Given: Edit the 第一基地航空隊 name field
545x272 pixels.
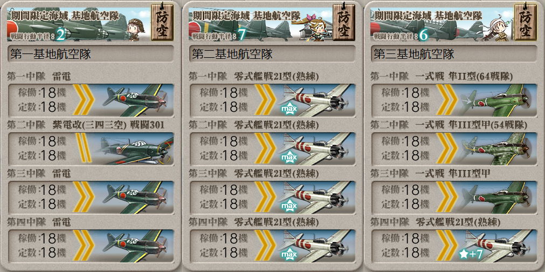Looking at the screenshot, I should point(91,55).
